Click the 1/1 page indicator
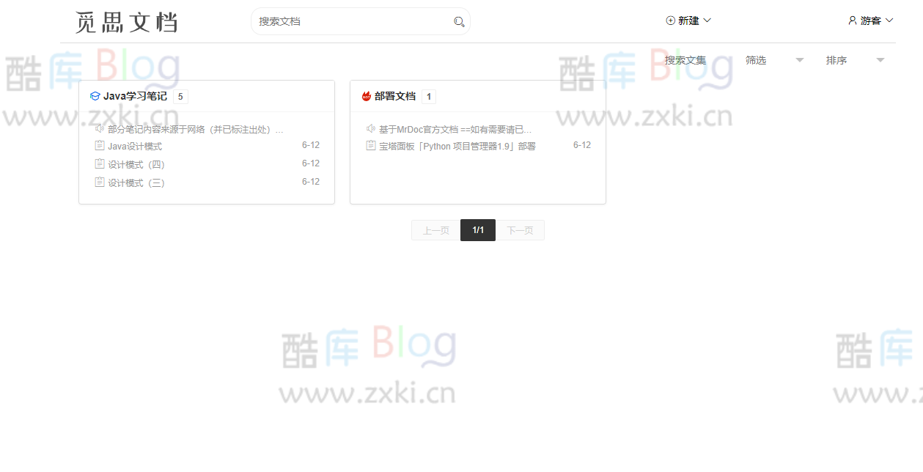The width and height of the screenshot is (923, 472). click(477, 229)
